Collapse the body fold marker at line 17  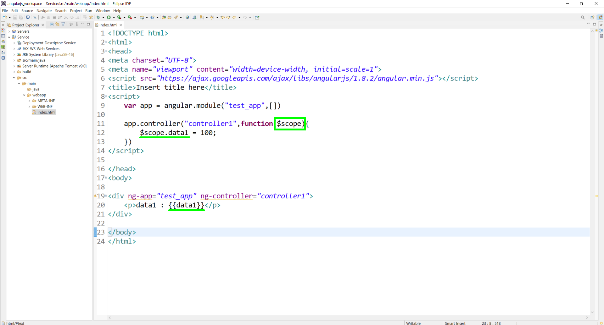106,178
